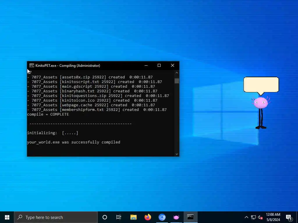Click the main.gdscript created line
This screenshot has width=298, height=223.
point(91,87)
